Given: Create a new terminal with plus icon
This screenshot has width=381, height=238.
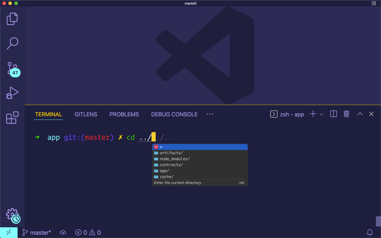Looking at the screenshot, I should tap(313, 114).
